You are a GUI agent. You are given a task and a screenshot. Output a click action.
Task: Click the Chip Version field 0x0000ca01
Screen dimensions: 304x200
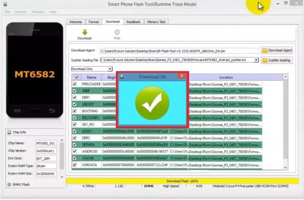coord(46,151)
